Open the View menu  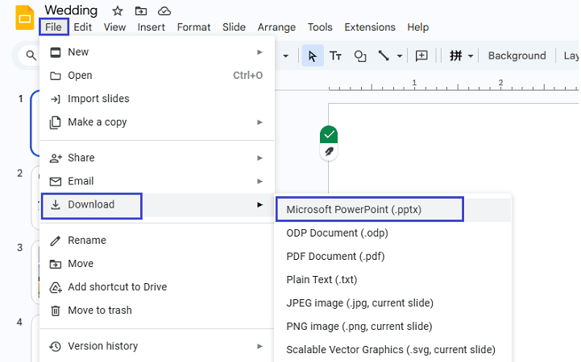click(114, 27)
